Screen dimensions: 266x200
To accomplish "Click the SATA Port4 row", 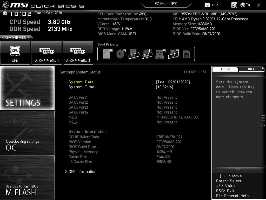I will pos(133,112).
